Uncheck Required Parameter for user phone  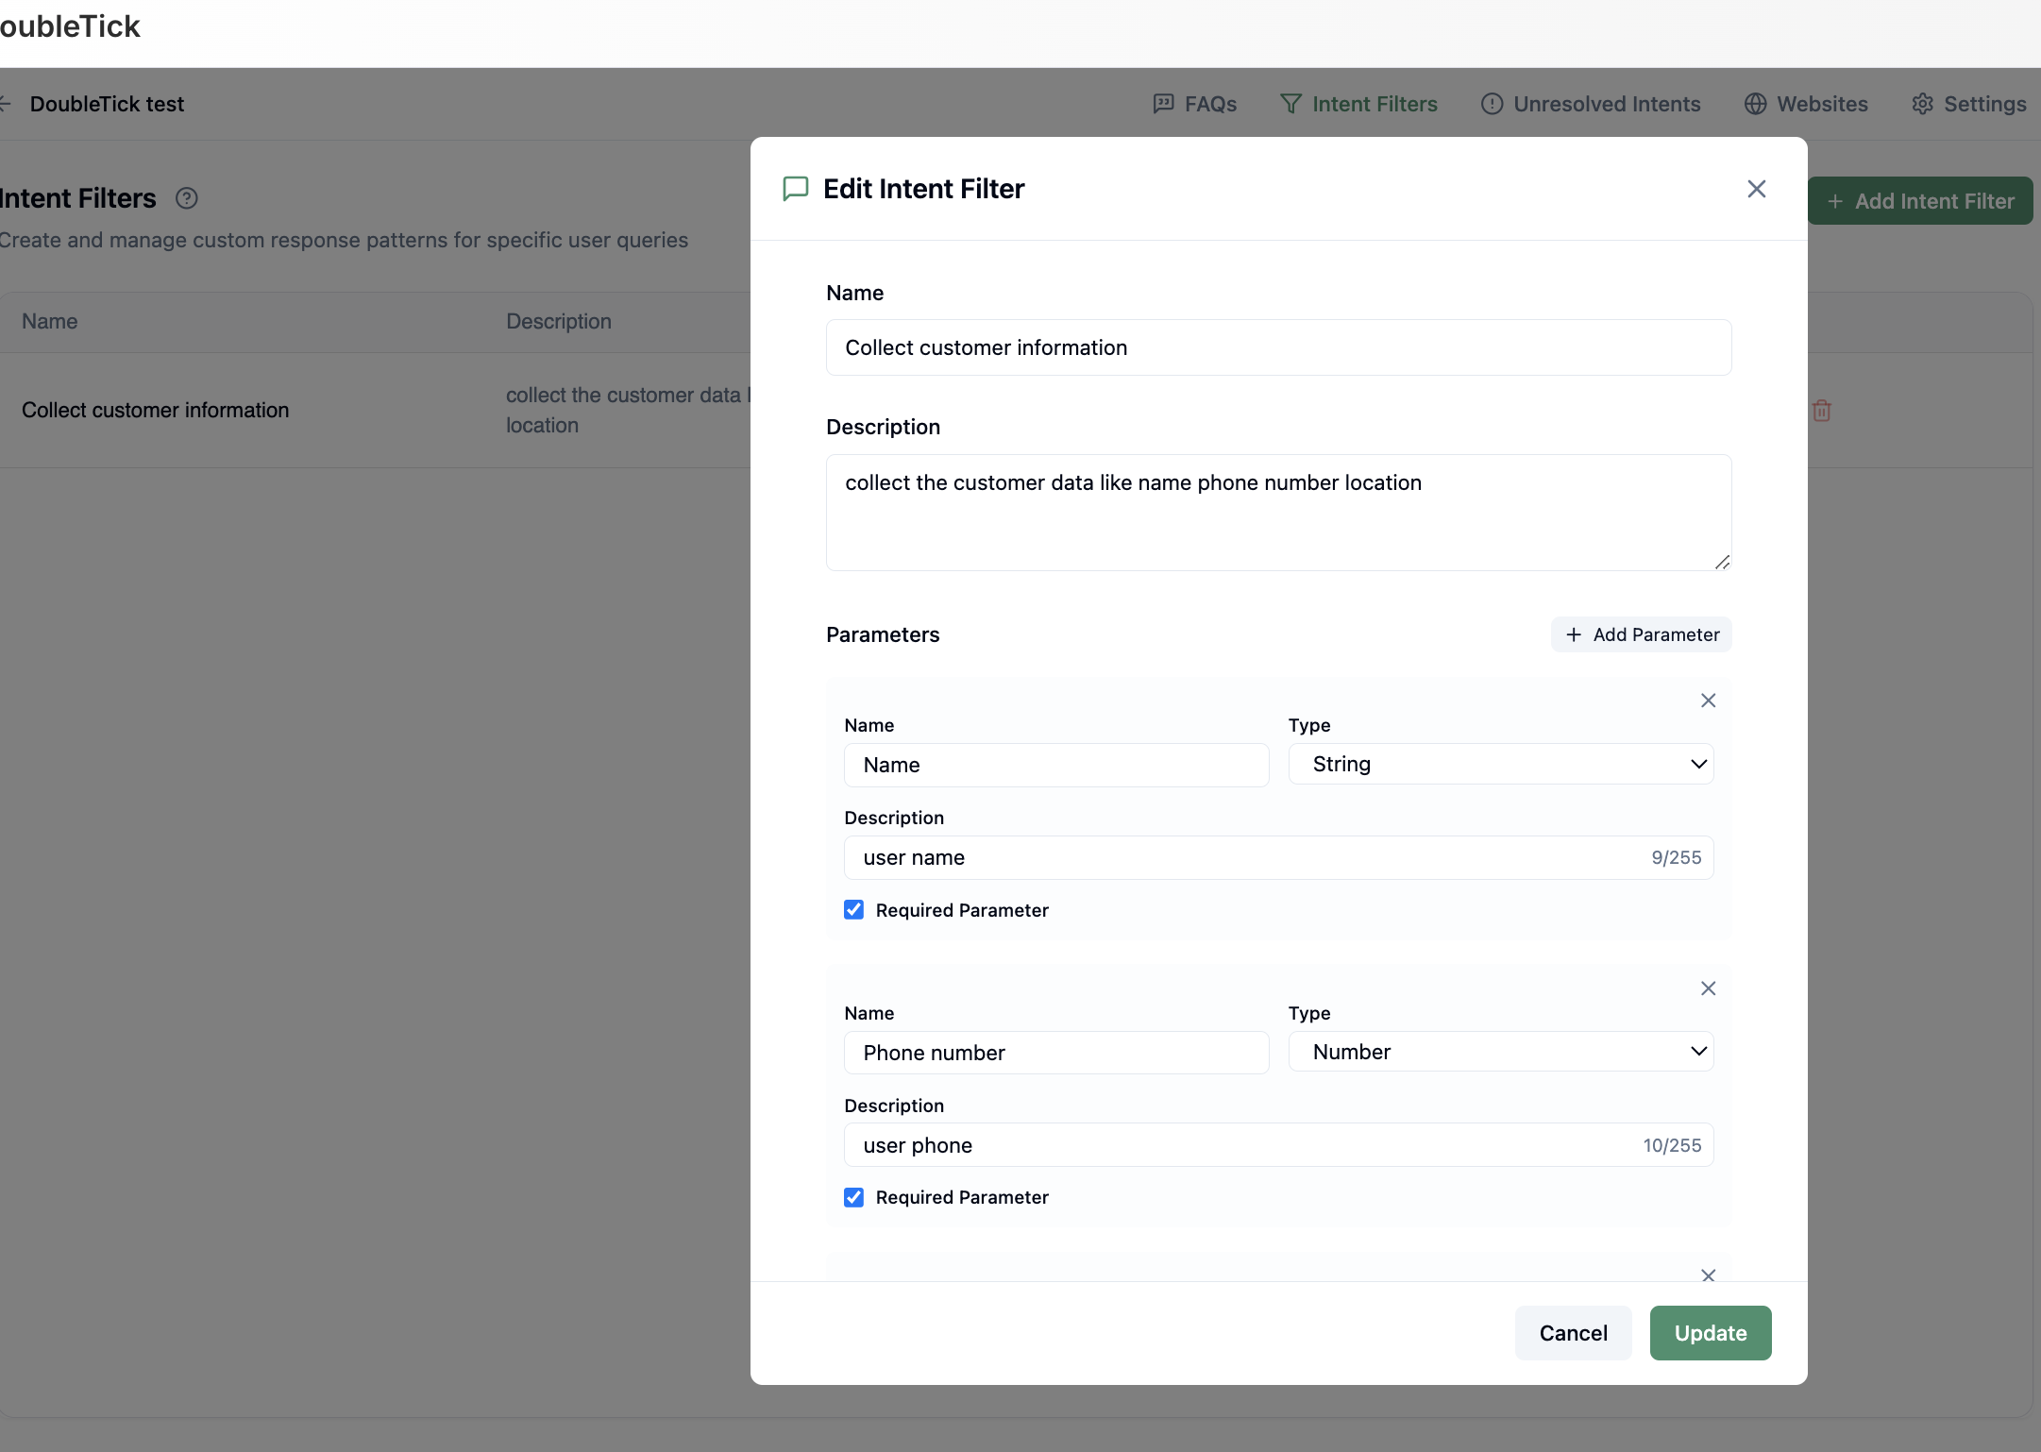click(x=853, y=1197)
